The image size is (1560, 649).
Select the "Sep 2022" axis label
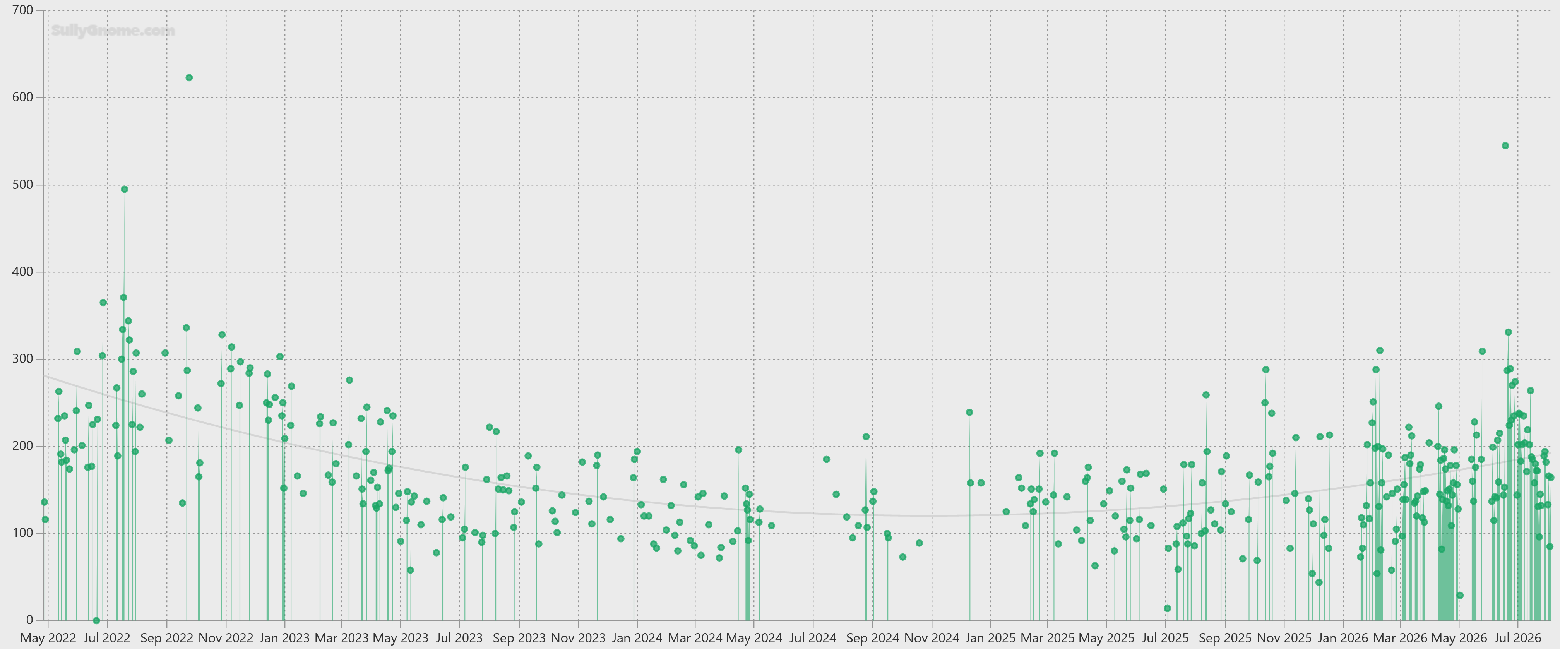[x=166, y=638]
